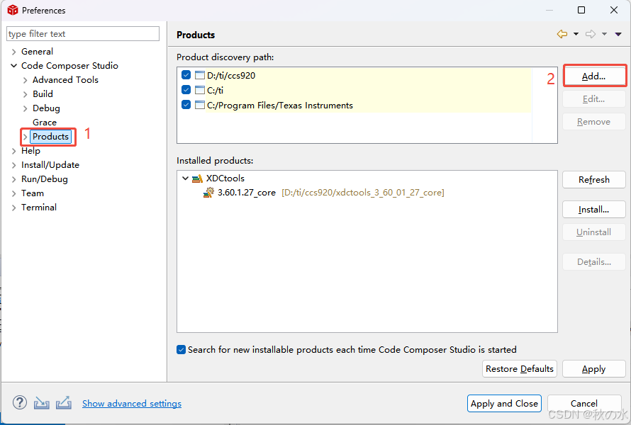Toggle search for new installable products checkbox

(x=182, y=349)
